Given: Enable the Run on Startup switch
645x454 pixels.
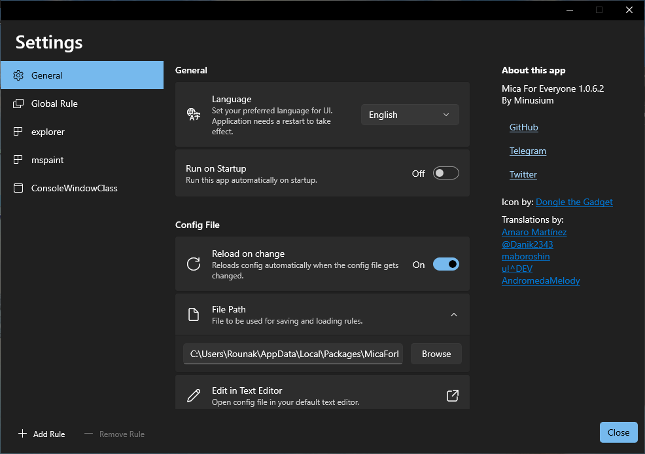Looking at the screenshot, I should point(445,174).
